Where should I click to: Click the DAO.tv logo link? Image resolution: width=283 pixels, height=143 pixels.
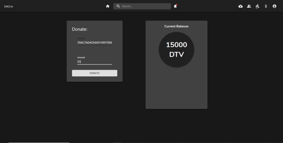click(x=9, y=6)
